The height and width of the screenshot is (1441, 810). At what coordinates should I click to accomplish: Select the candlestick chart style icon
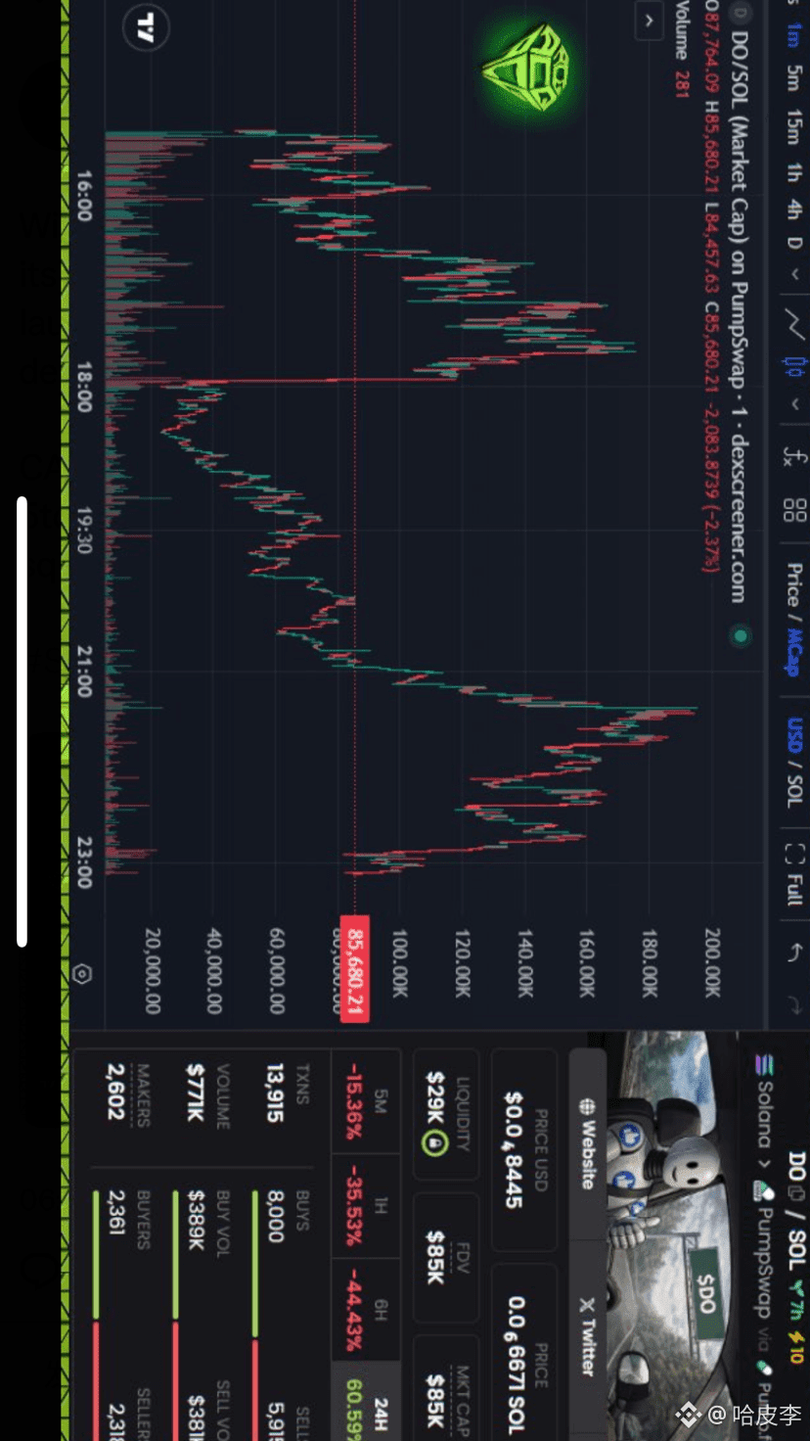click(x=794, y=368)
